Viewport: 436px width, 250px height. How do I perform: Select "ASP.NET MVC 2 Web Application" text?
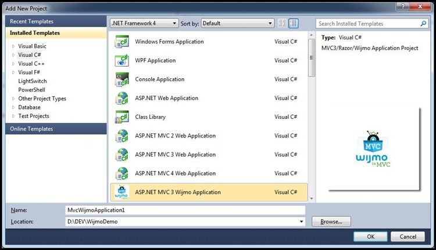[176, 136]
